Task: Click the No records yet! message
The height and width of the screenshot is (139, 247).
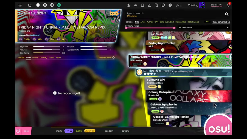Action: click(x=66, y=93)
